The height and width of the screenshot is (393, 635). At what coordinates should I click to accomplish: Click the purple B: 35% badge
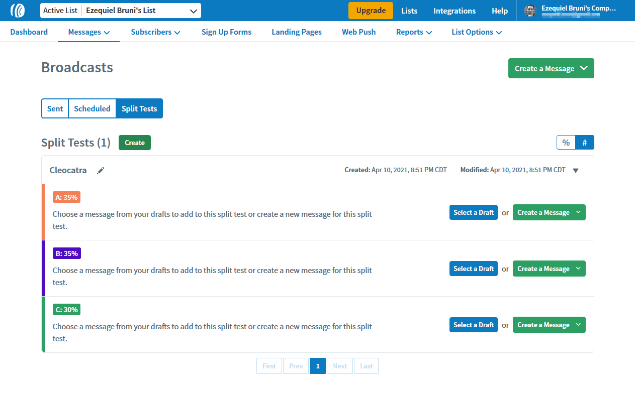pyautogui.click(x=66, y=253)
